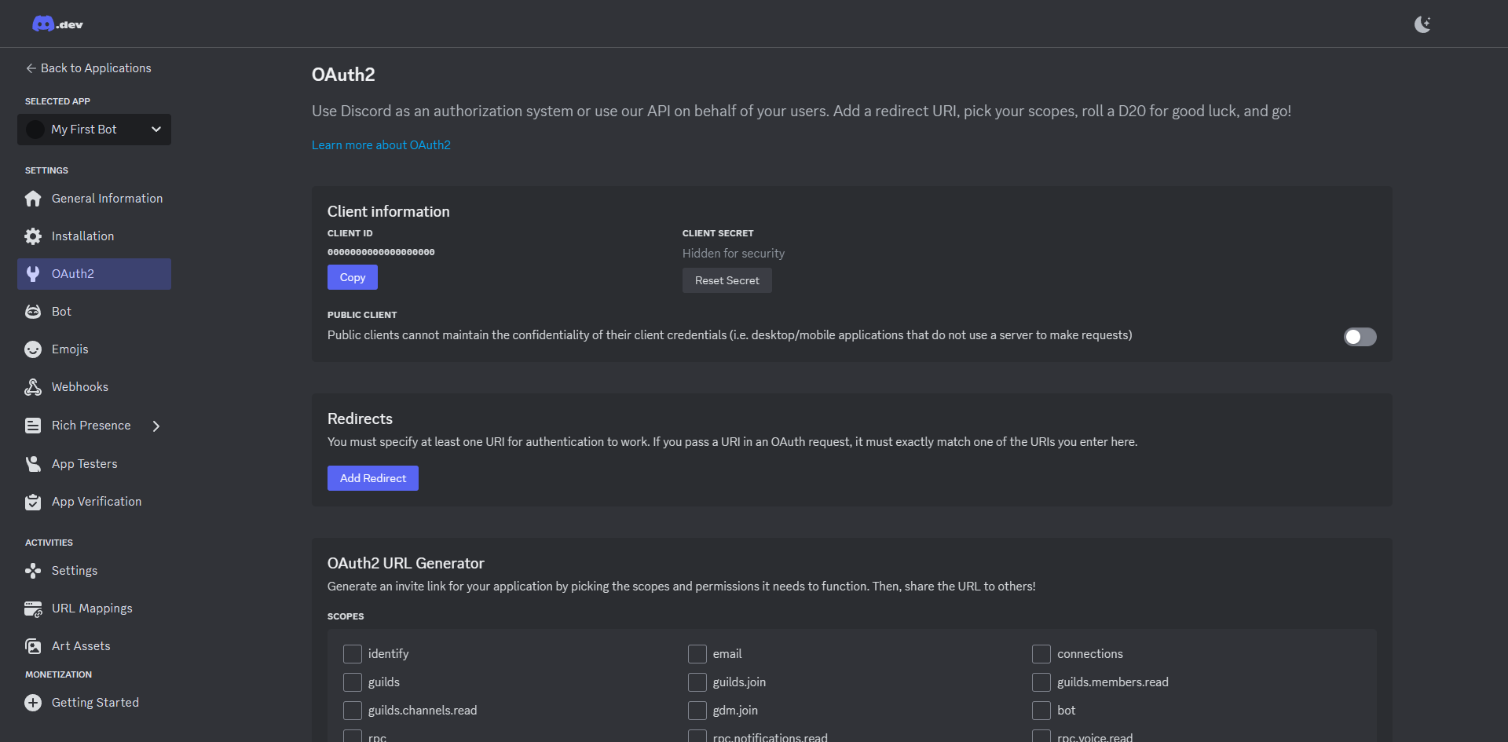Image resolution: width=1508 pixels, height=742 pixels.
Task: Click the My First Bot app avatar
Action: click(x=35, y=130)
